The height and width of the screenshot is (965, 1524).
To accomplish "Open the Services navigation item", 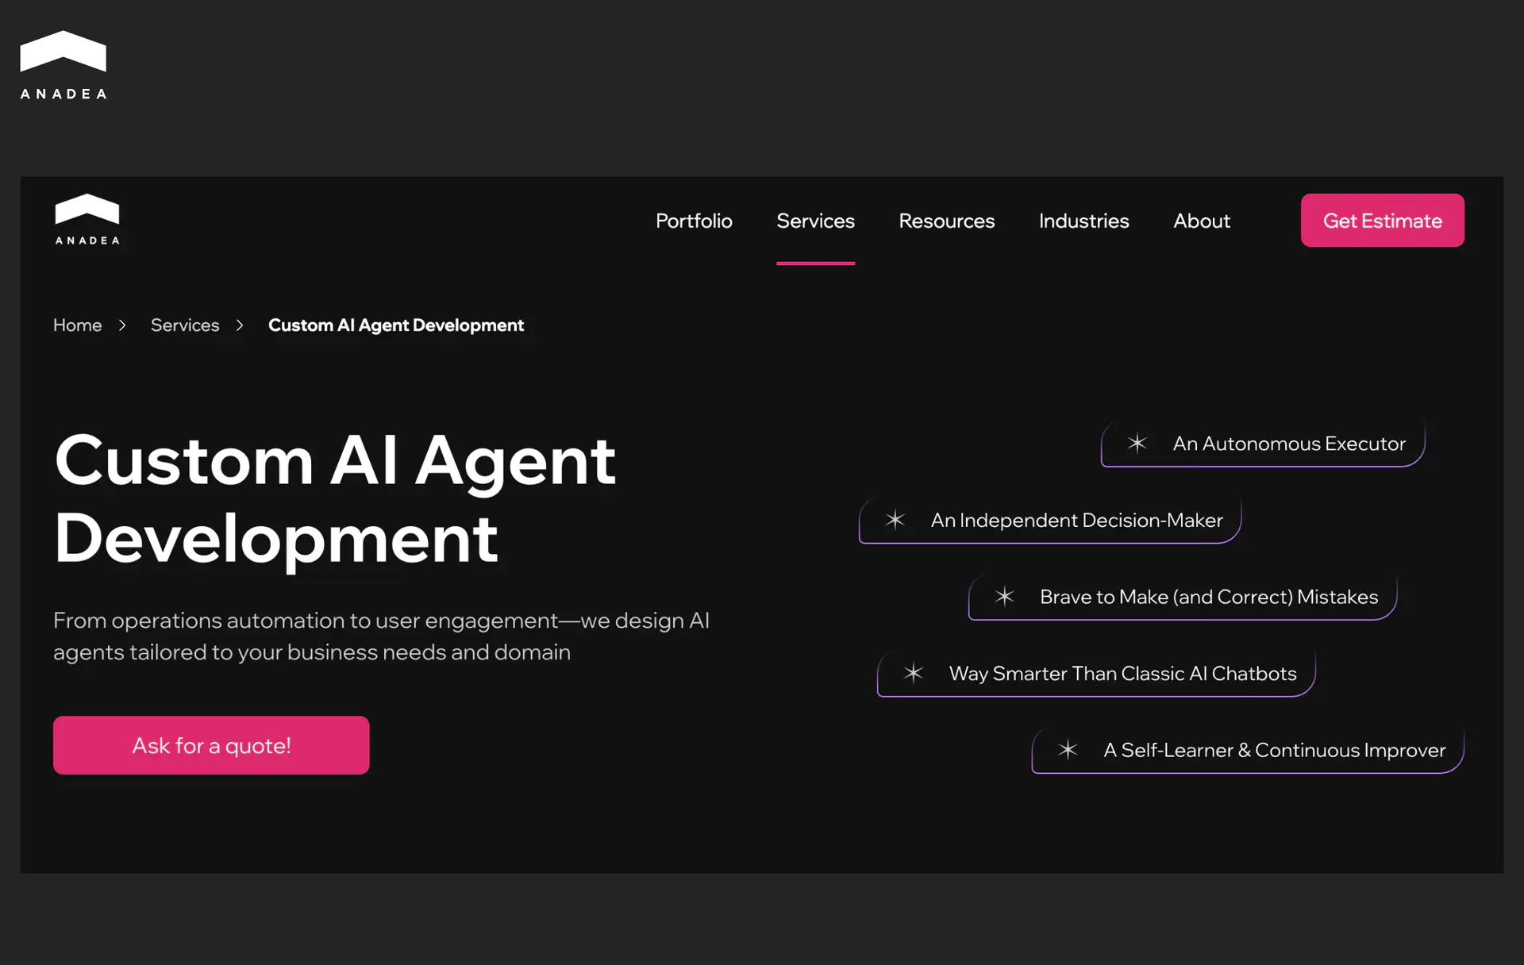I will pyautogui.click(x=815, y=221).
